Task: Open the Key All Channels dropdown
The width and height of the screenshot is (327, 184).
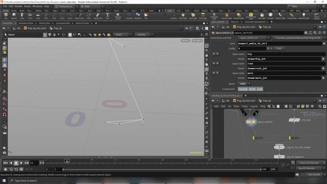Action: [x=310, y=168]
